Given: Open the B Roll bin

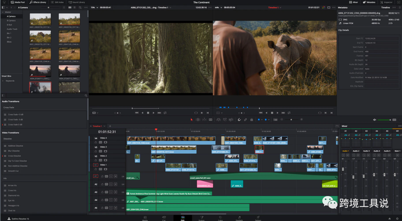Looking at the screenshot, I should [x=10, y=25].
